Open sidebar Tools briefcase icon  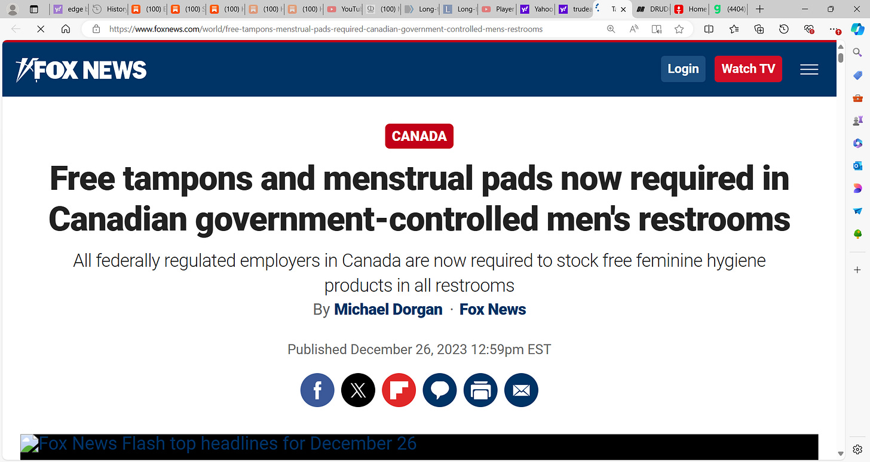857,98
